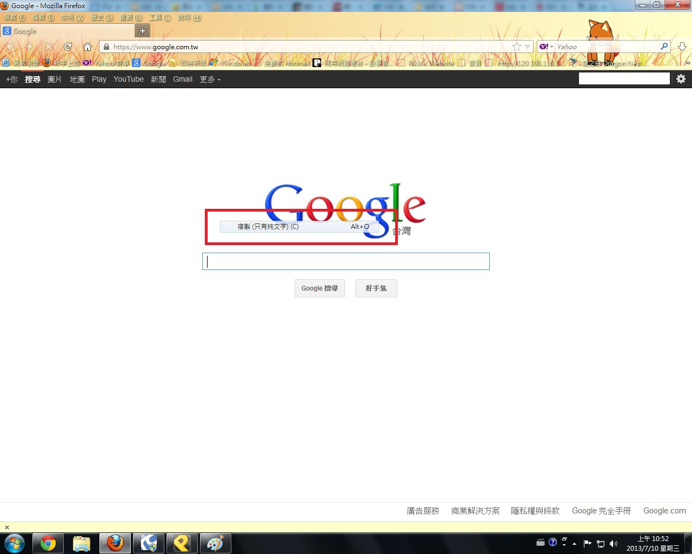Open the downloads arrow icon

pos(682,47)
